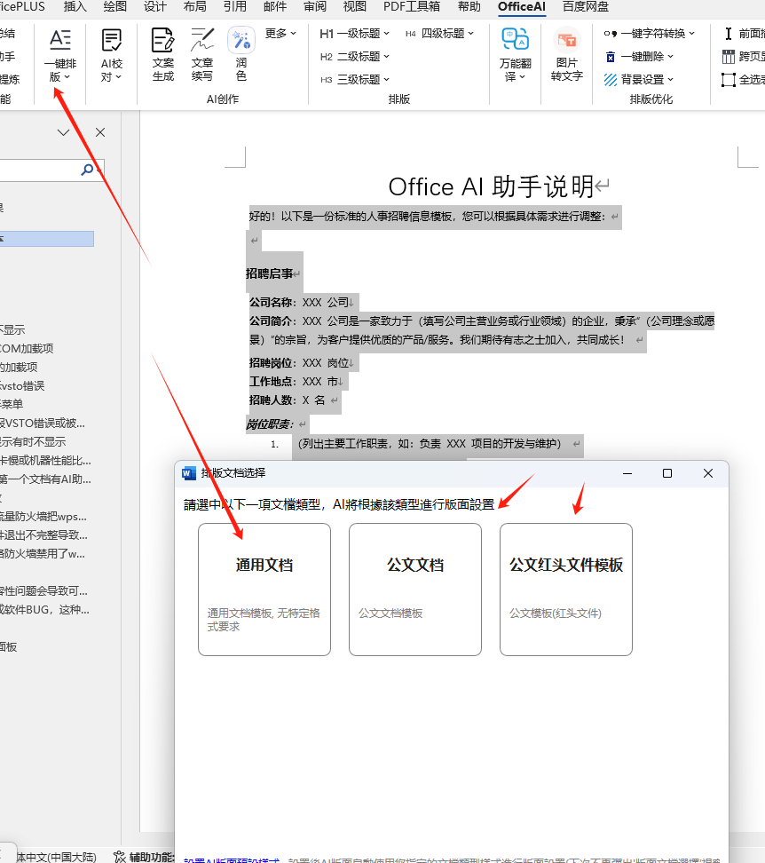The height and width of the screenshot is (863, 765).
Task: Click the 跨页 table tool icon
Action: coord(729,57)
